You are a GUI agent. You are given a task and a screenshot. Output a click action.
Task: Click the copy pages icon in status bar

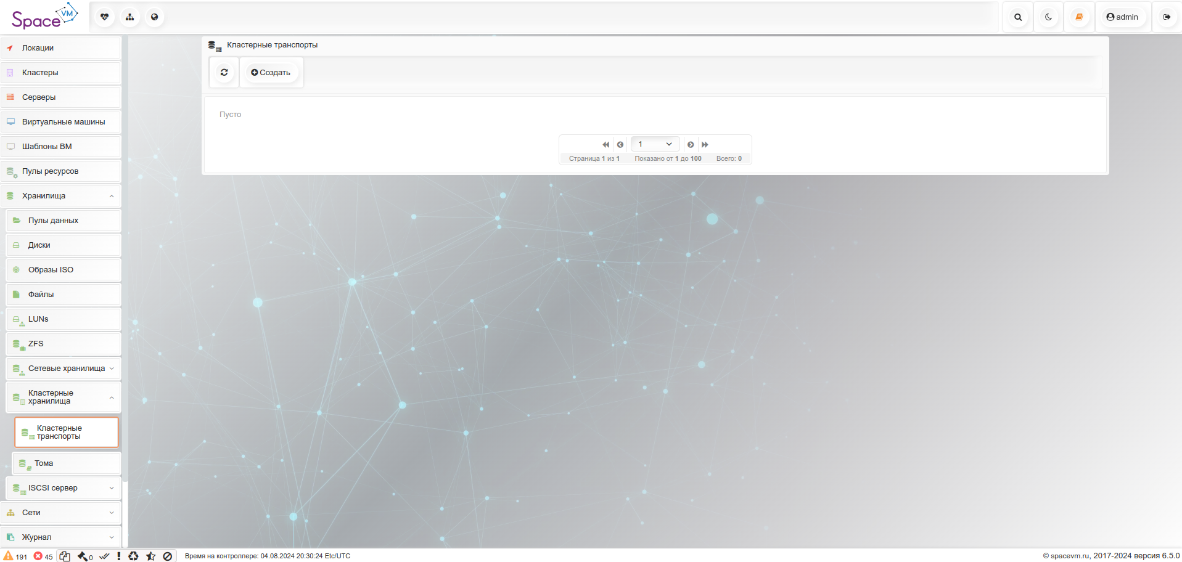(65, 556)
